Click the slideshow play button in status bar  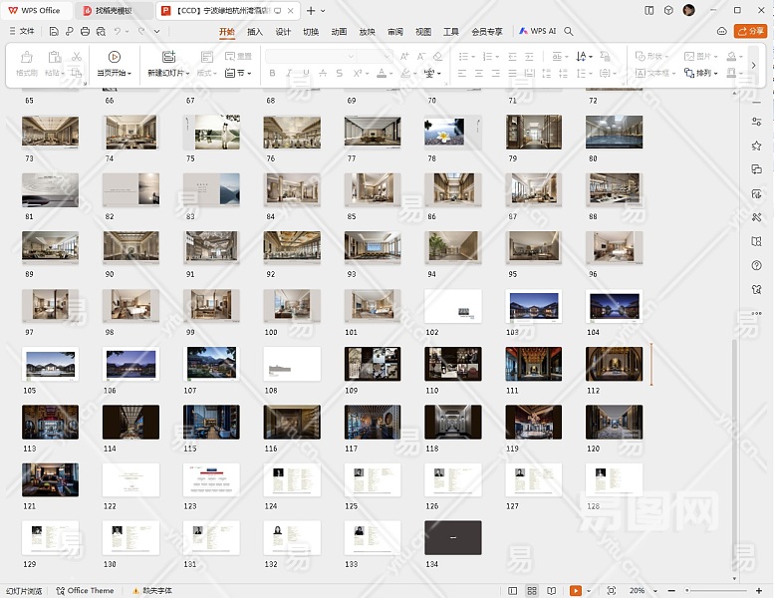coord(576,591)
